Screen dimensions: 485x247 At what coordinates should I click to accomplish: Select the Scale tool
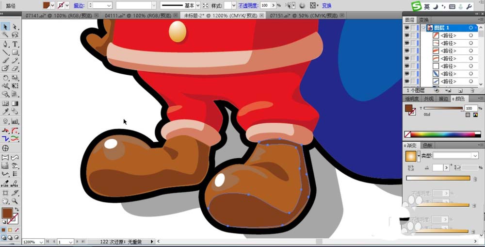click(x=15, y=78)
